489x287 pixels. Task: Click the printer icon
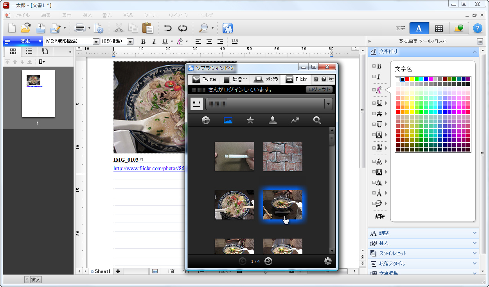(x=80, y=28)
